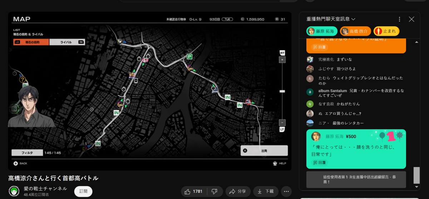Expand the 重播熱門聊天室訊息 chat mode dropdown
This screenshot has height=199, width=429.
point(331,19)
